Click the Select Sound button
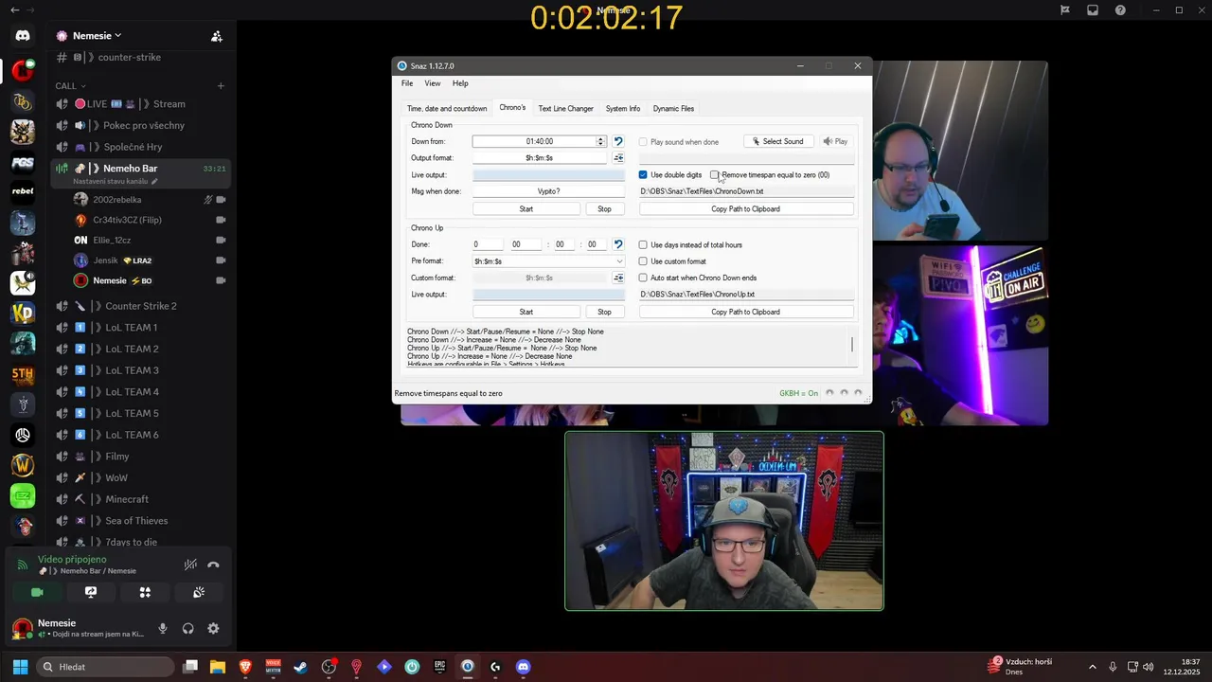 point(777,141)
